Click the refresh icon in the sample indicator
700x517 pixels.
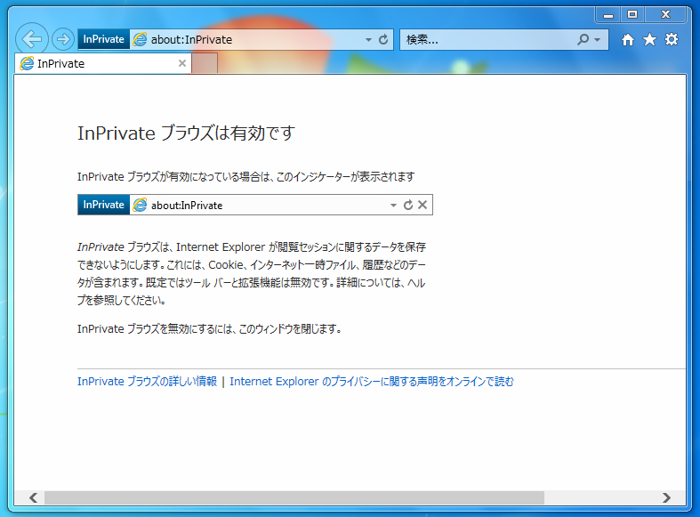[x=408, y=205]
